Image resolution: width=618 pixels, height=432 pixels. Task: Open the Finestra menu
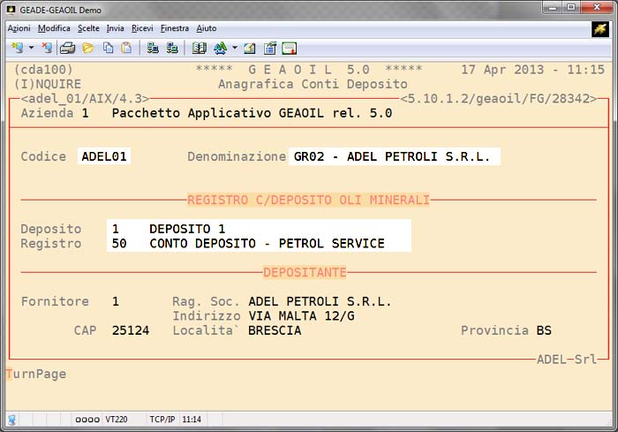(175, 28)
